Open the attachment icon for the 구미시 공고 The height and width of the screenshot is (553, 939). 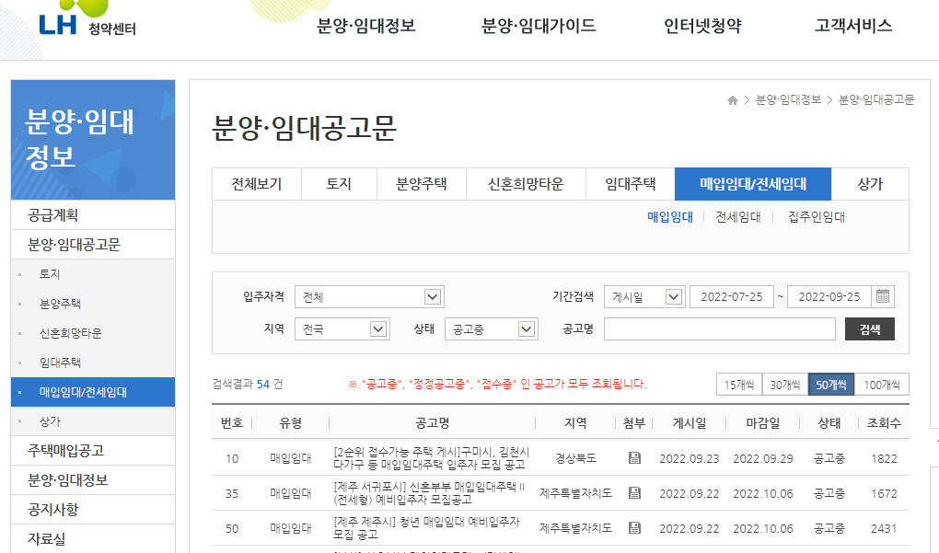pyautogui.click(x=634, y=457)
